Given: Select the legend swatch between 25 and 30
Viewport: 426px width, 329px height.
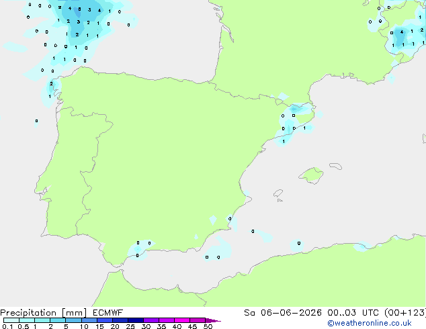Looking at the screenshot, I should [x=136, y=320].
